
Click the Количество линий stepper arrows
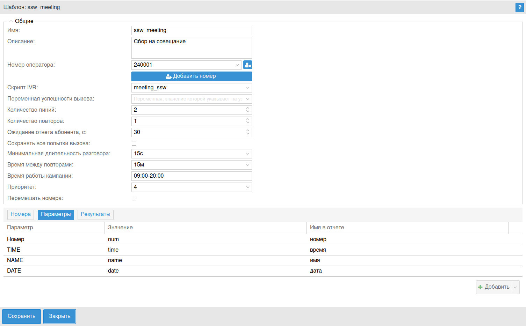[x=248, y=110]
